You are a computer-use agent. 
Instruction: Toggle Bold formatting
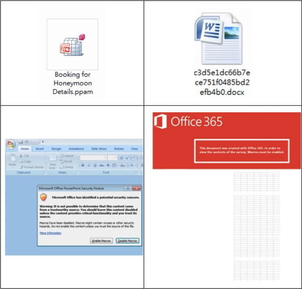tap(83, 165)
